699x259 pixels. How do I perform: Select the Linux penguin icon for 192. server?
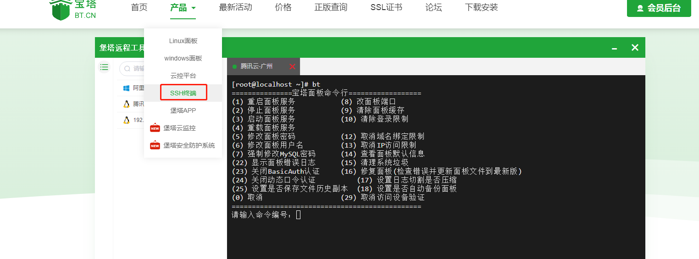point(127,120)
